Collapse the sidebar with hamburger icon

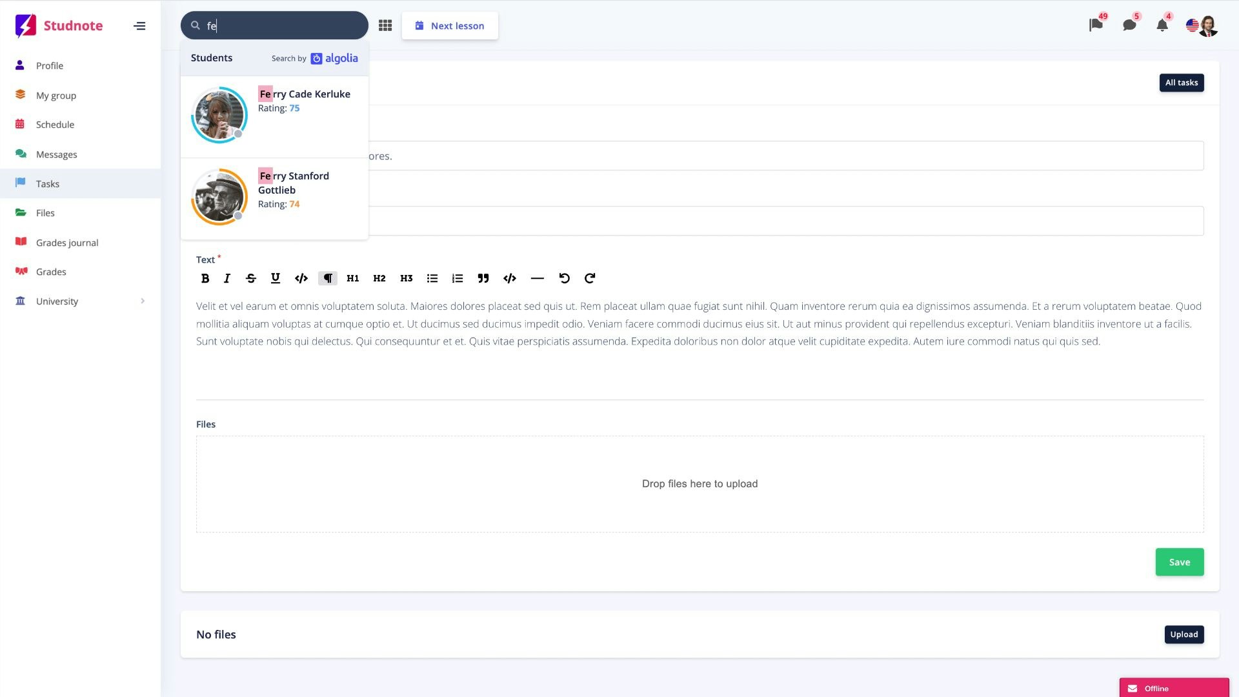tap(139, 26)
